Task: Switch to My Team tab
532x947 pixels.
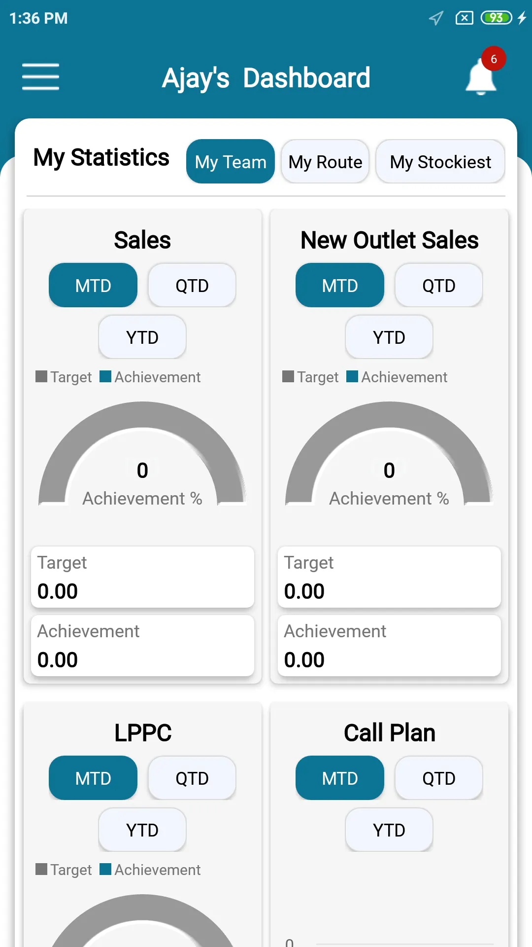Action: pos(231,161)
